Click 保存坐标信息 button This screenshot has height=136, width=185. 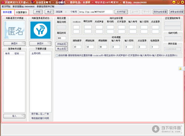click(160, 12)
